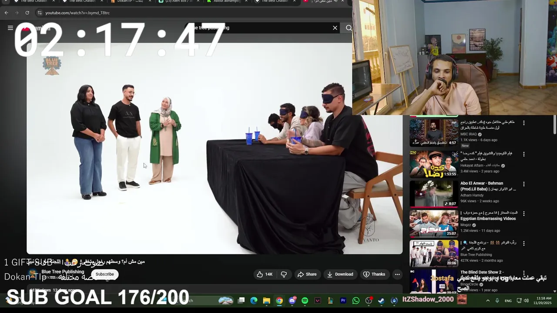
Task: Show hidden system tray icons
Action: point(488,300)
